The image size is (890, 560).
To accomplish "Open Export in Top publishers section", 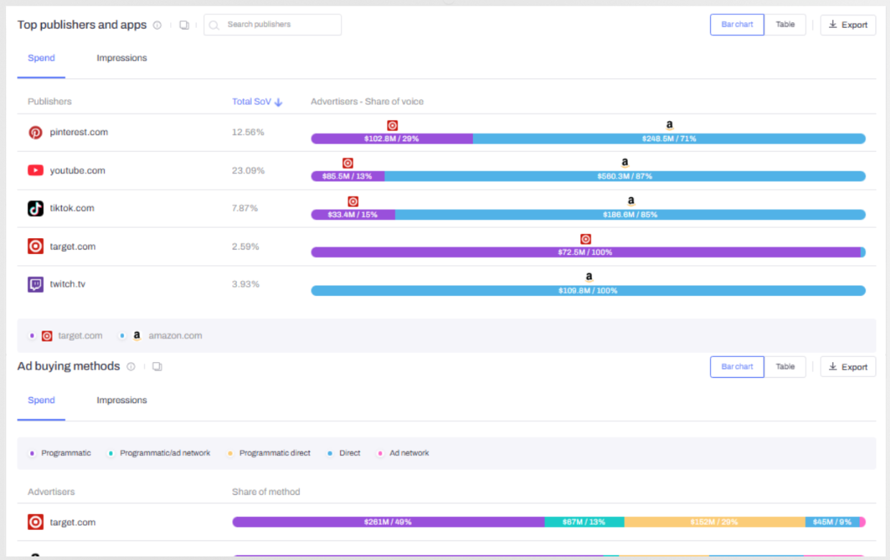I will (x=848, y=25).
